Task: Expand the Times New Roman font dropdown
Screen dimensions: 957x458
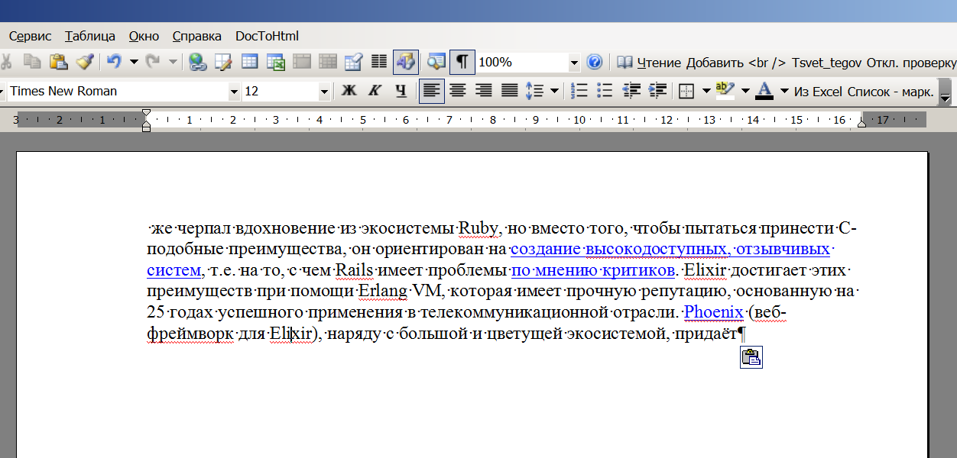Action: click(x=234, y=92)
